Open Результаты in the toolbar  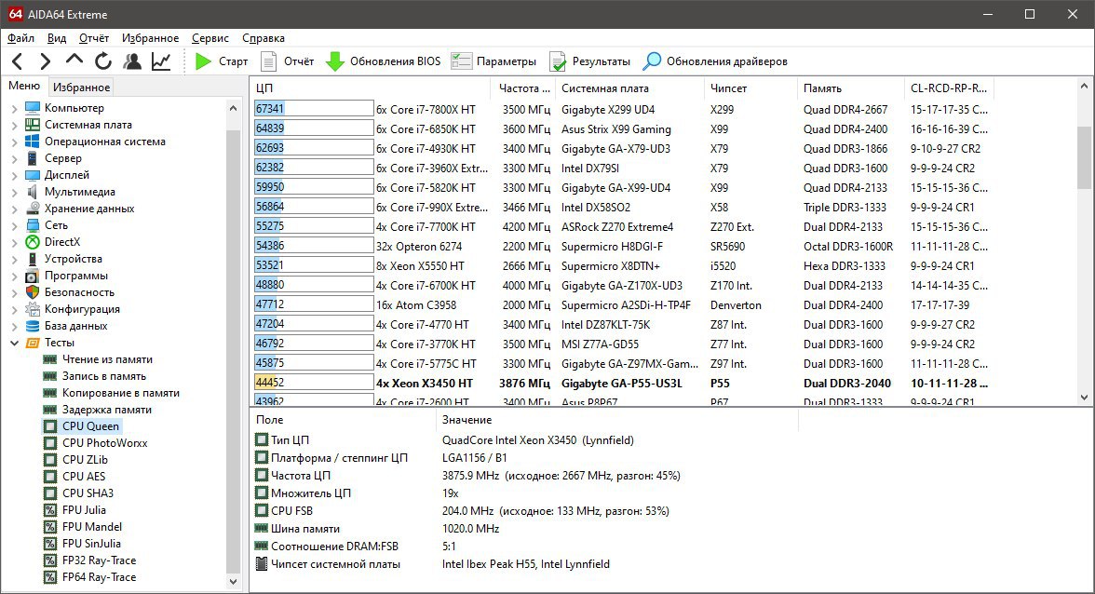[x=589, y=61]
